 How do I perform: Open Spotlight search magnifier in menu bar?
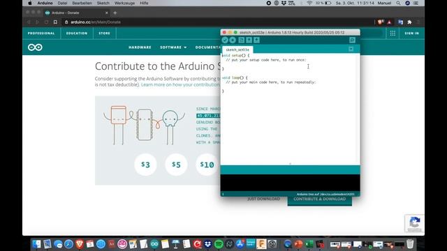coord(398,3)
